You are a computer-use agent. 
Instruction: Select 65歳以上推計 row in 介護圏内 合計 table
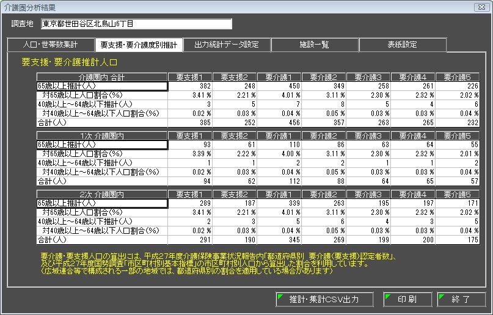[101, 87]
